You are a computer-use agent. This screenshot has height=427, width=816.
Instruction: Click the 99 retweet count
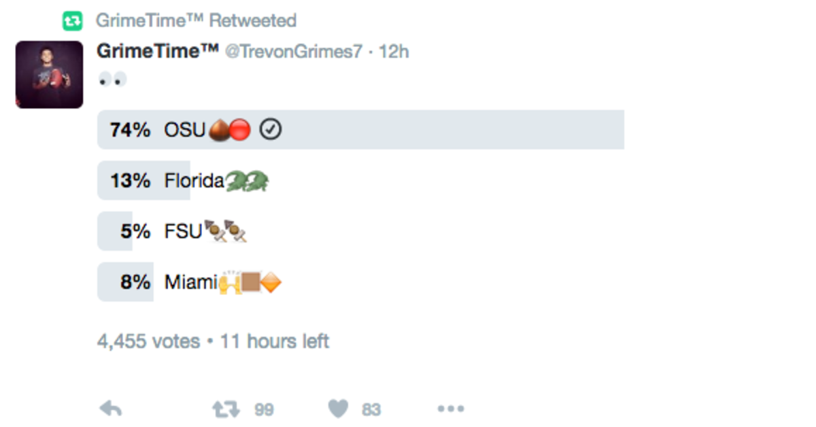264,409
